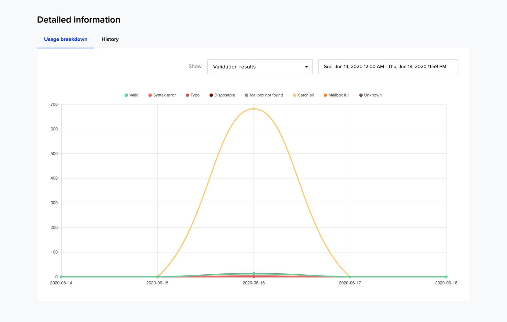The width and height of the screenshot is (507, 322).
Task: Click the 100 y-axis label
Action: (x=54, y=252)
